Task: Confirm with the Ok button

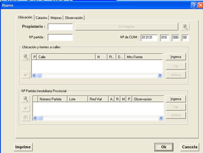Action: coord(164,147)
